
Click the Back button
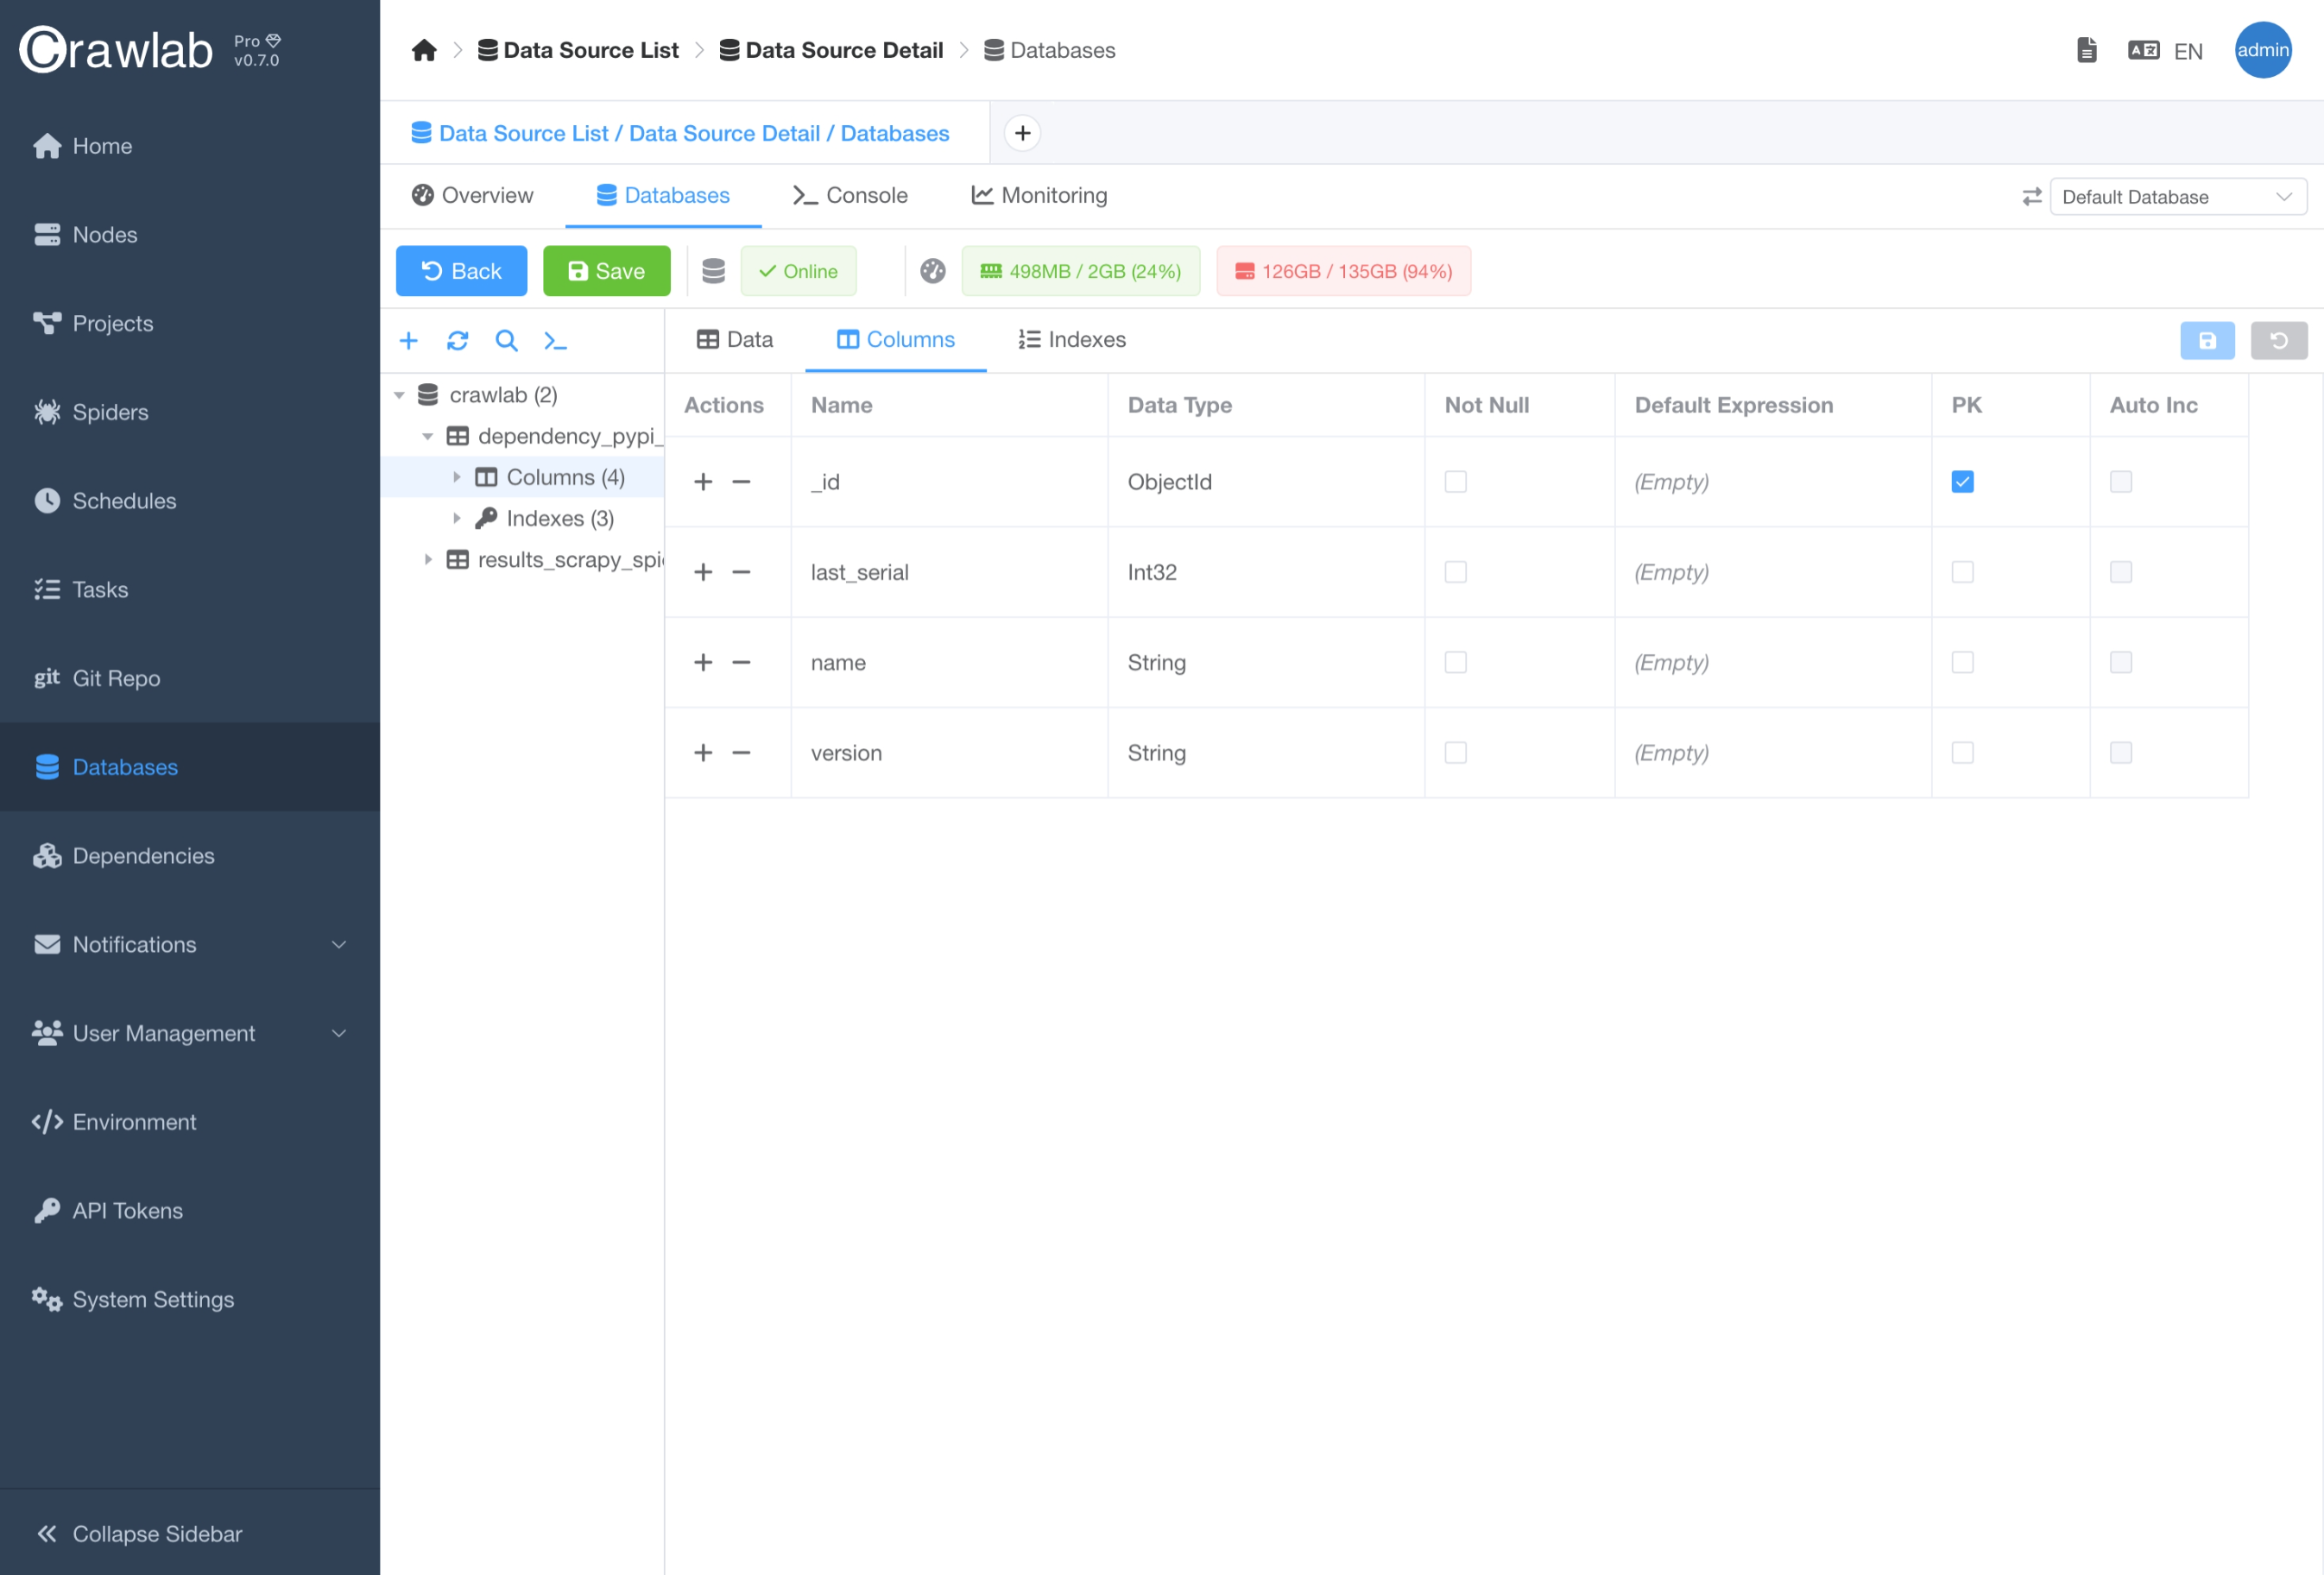[x=461, y=270]
